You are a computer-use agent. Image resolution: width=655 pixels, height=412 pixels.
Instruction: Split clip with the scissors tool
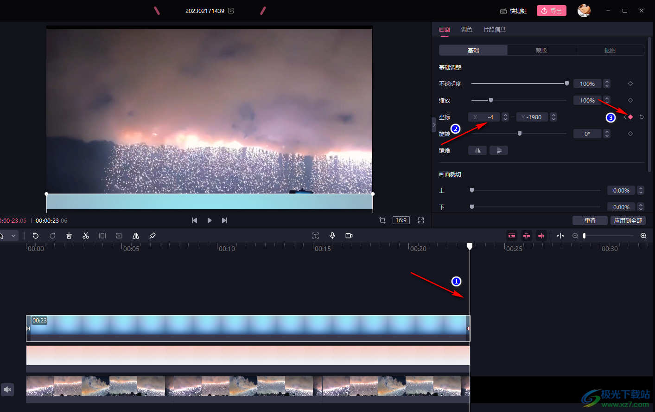pos(86,236)
